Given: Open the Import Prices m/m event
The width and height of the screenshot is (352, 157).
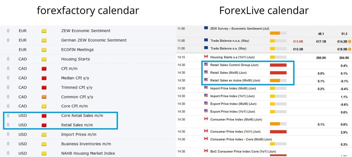Looking at the screenshot, I should pos(79,135).
